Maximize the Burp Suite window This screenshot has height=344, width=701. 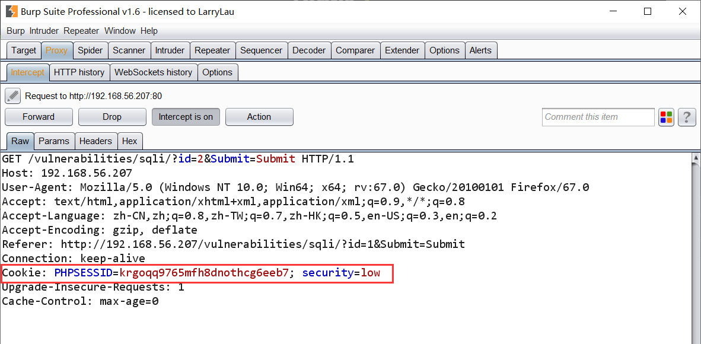[648, 12]
